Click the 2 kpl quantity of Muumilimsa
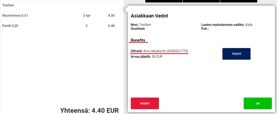277x114 pixels. (x=86, y=16)
